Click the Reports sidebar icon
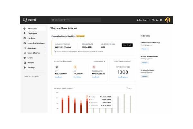This screenshot has width=193, height=129. pyautogui.click(x=25, y=63)
